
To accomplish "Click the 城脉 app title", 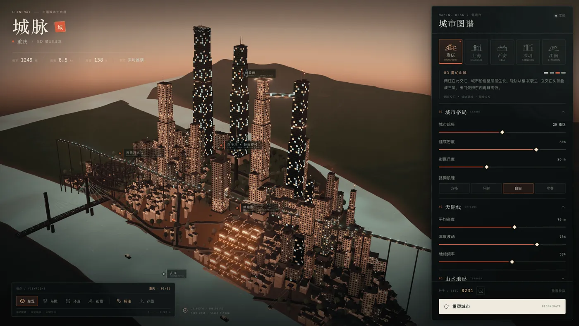I will pyautogui.click(x=30, y=27).
